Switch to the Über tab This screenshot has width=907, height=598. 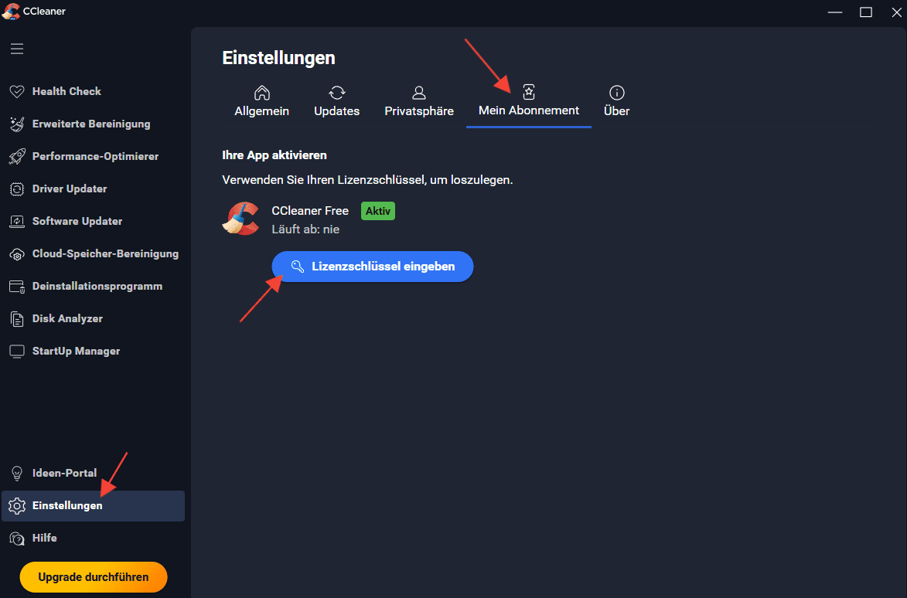(616, 102)
